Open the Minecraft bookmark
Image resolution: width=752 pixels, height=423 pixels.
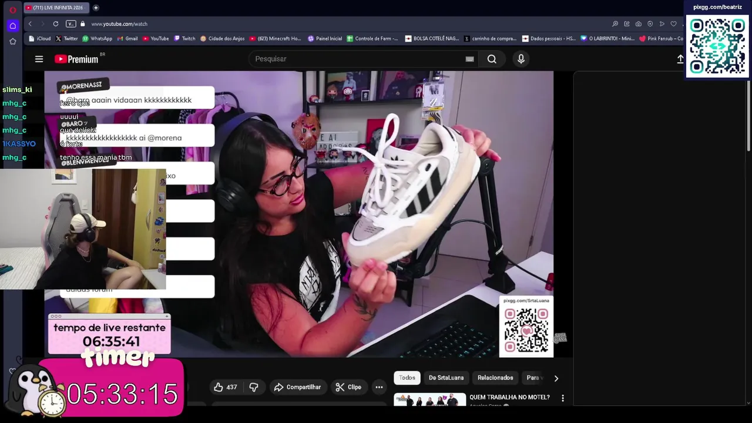click(275, 39)
